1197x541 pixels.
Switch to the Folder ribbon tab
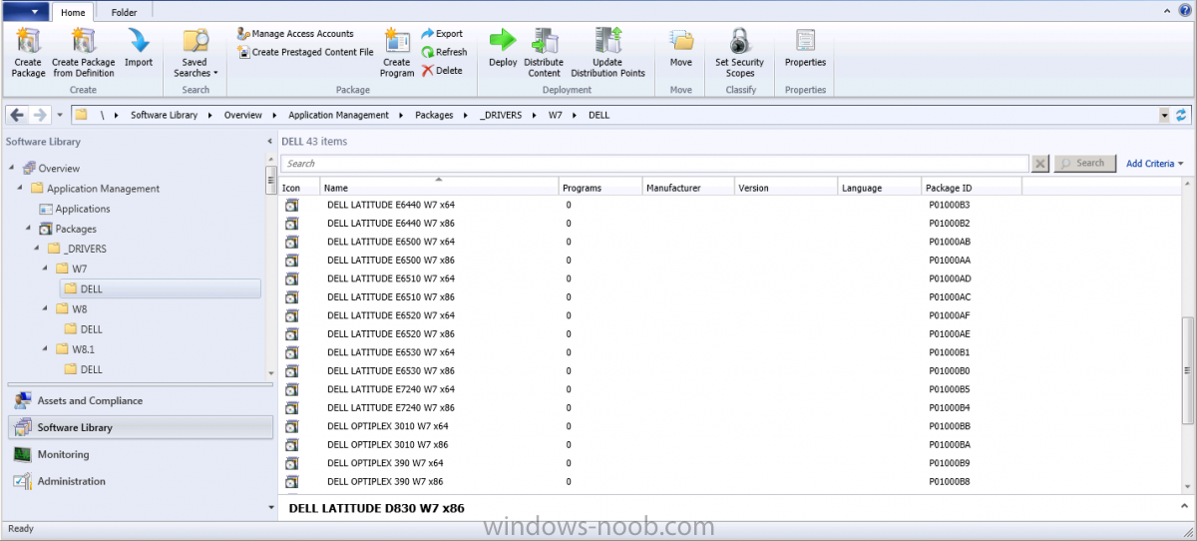124,12
